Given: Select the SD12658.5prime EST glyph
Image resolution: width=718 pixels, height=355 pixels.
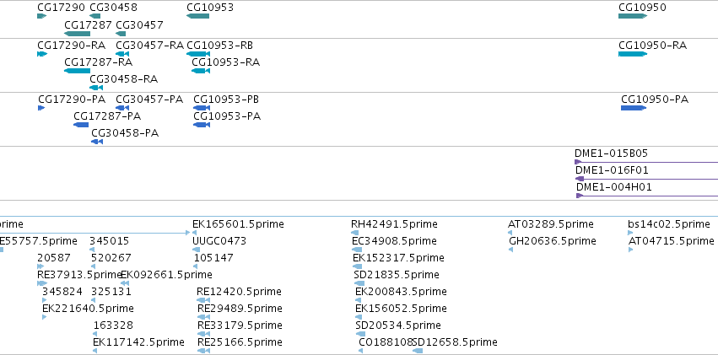Looking at the screenshot, I should click(418, 351).
